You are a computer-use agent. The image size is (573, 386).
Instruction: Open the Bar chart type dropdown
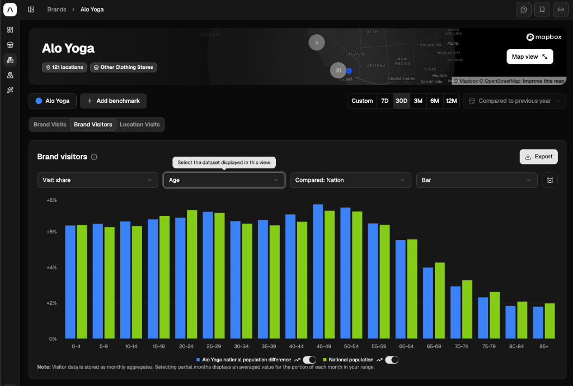477,180
